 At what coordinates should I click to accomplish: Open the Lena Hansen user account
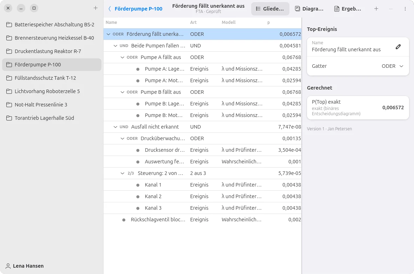click(25, 266)
